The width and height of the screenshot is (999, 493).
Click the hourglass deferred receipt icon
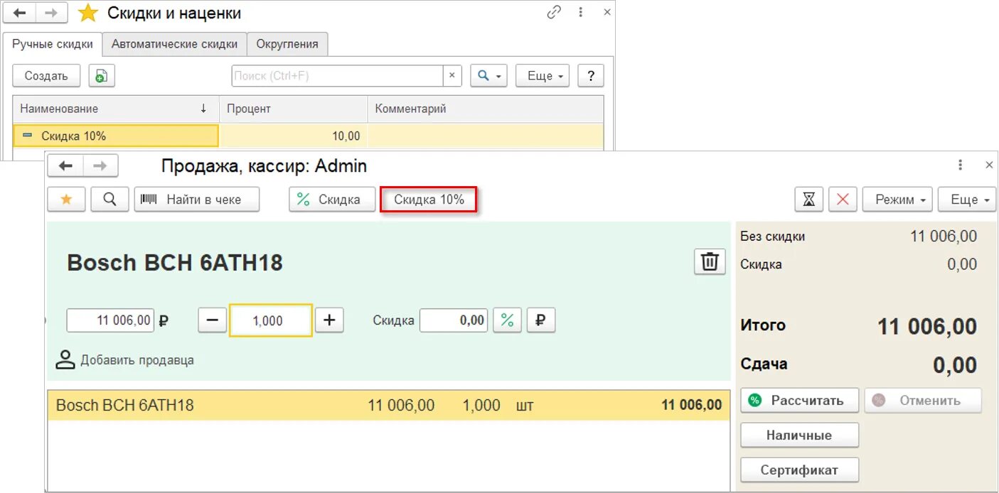tap(808, 200)
